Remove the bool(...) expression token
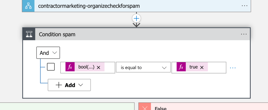The image size is (268, 110). [98, 67]
